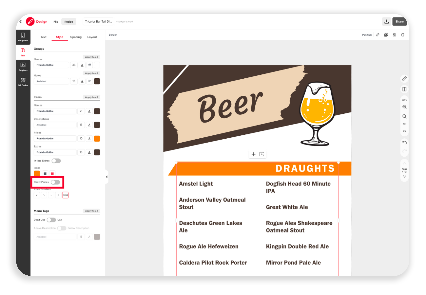The height and width of the screenshot is (295, 426).
Task: Switch Menu Tags toggle to Use
Action: [x=51, y=220]
